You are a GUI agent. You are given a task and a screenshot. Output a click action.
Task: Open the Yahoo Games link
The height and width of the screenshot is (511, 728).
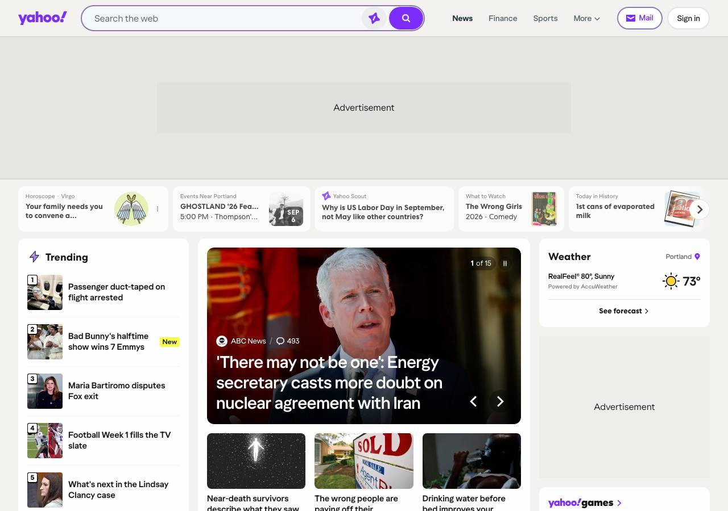click(585, 503)
